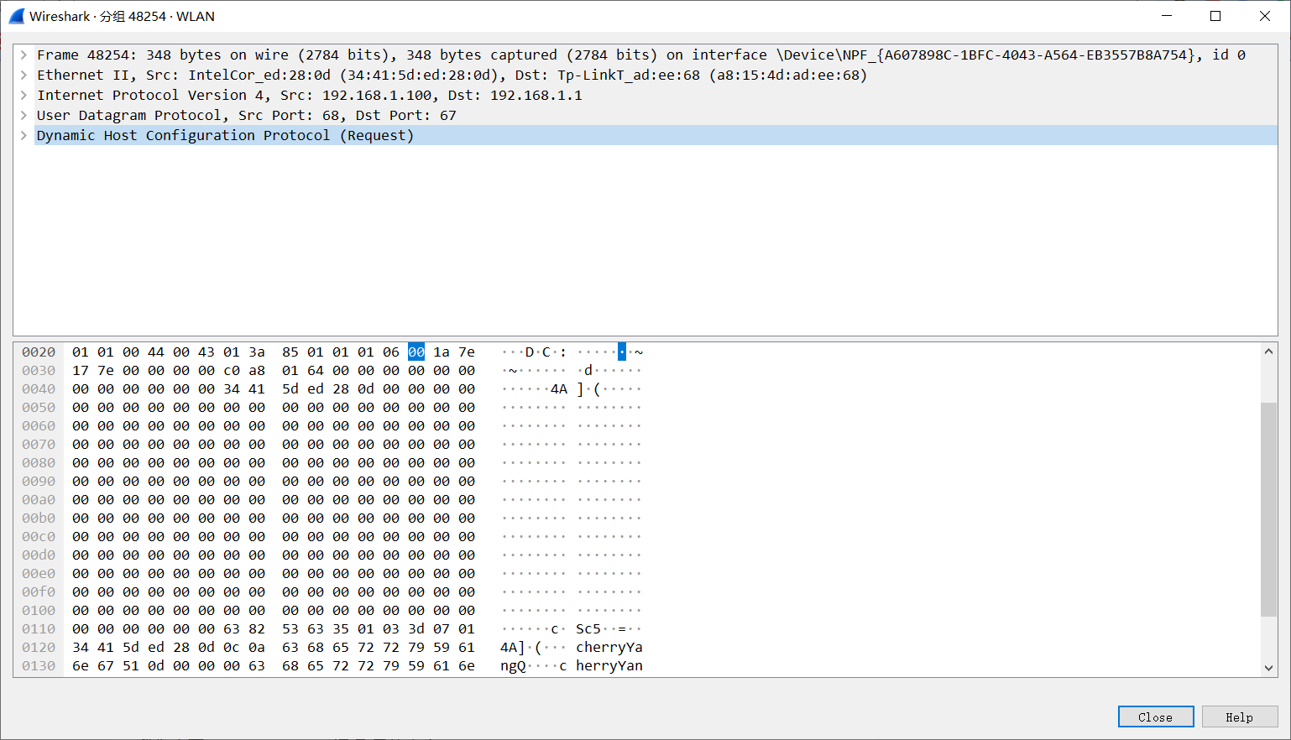The width and height of the screenshot is (1291, 740).
Task: Click the hex pane scroll-down arrow
Action: point(1268,668)
